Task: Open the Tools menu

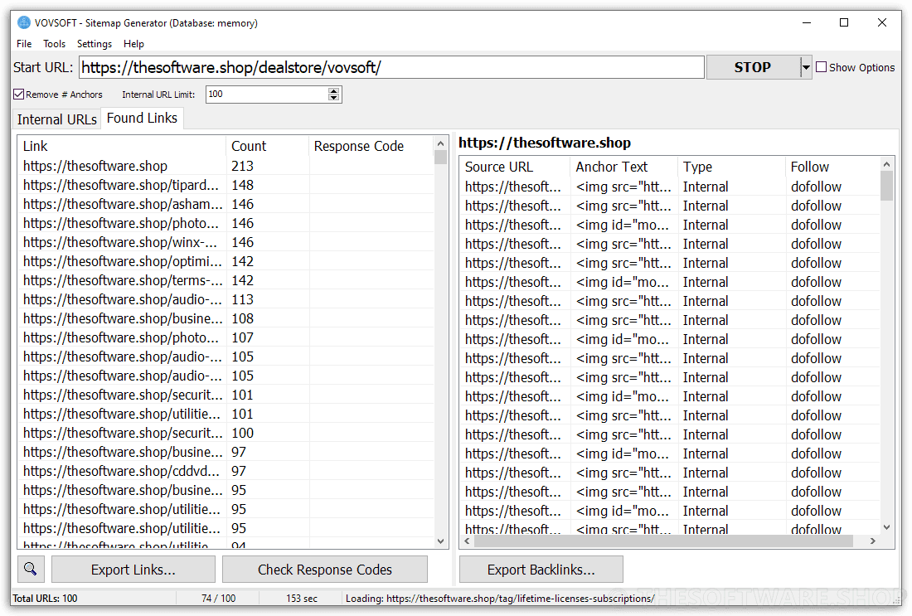Action: tap(54, 44)
